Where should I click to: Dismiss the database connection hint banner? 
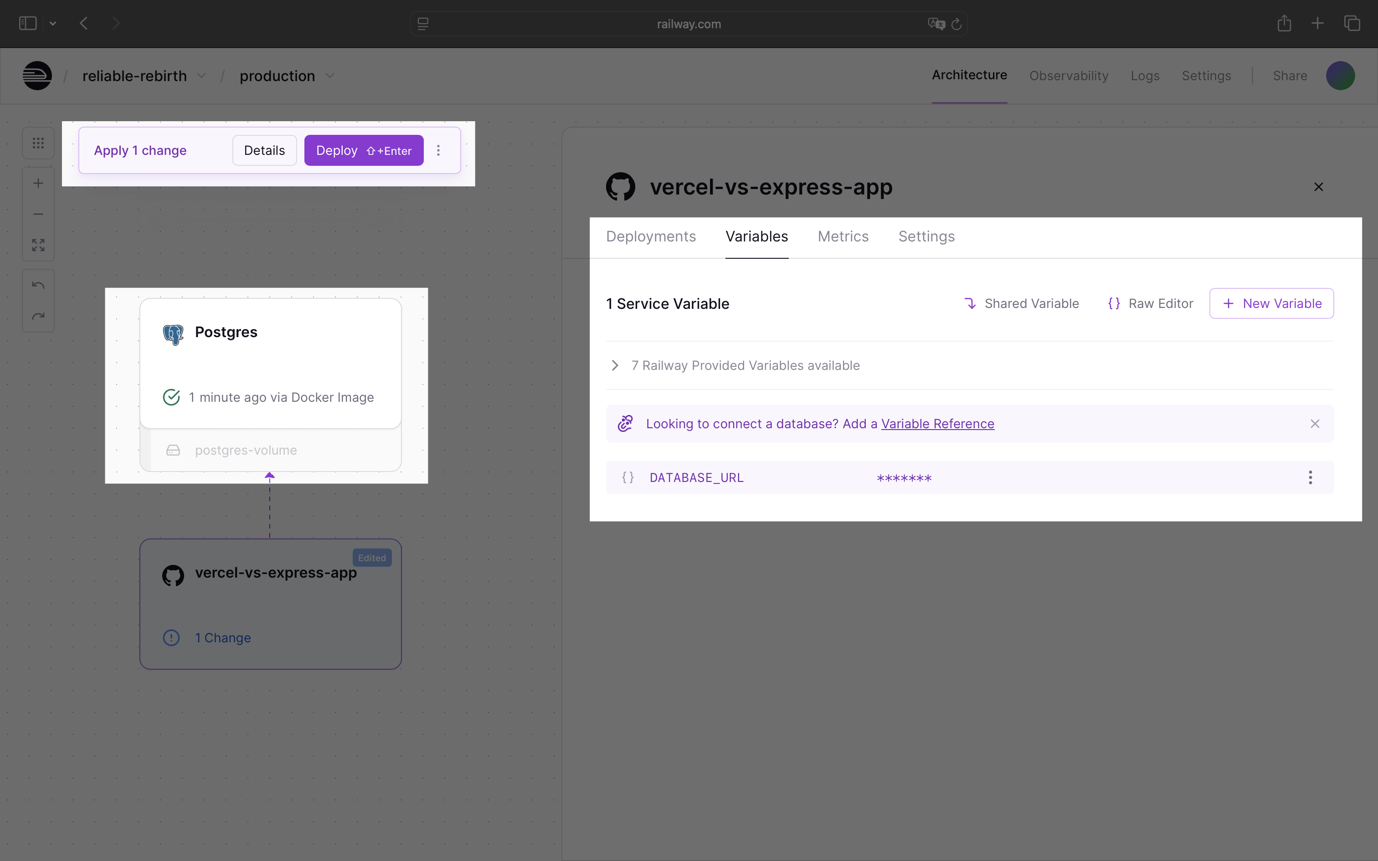(1314, 424)
